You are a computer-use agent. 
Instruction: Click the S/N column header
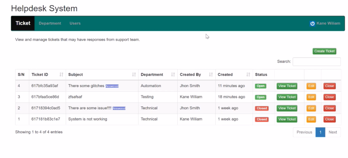pyautogui.click(x=21, y=75)
